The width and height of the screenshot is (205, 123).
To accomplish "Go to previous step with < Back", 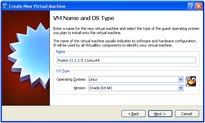I will click(133, 114).
